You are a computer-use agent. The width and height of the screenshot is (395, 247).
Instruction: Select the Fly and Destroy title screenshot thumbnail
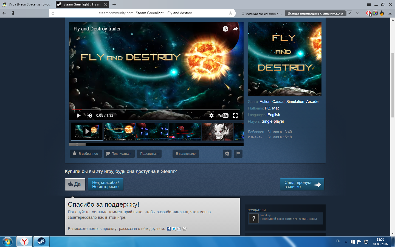click(x=120, y=131)
